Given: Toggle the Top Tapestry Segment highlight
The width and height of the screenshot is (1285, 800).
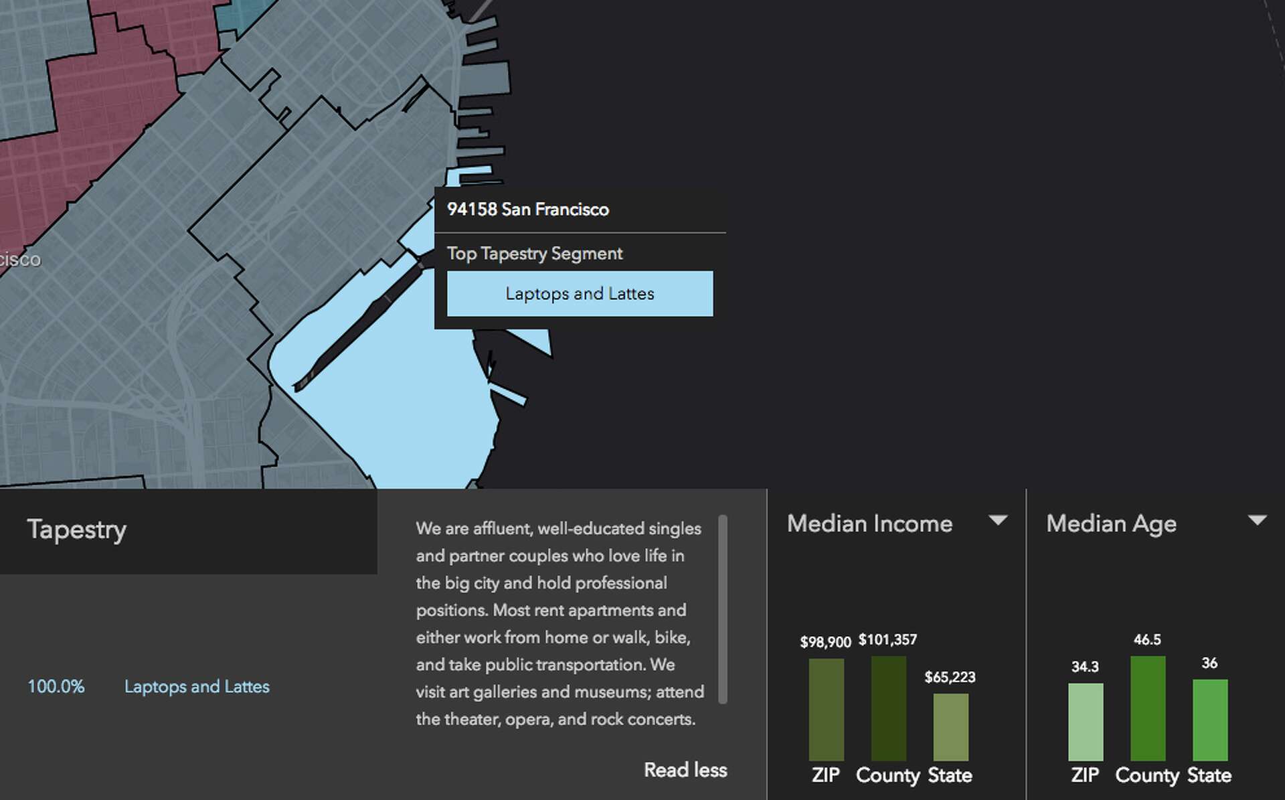Looking at the screenshot, I should click(x=534, y=253).
